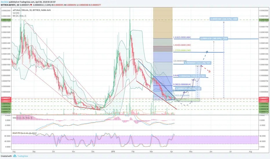Click the 40.0000 Stoch RSI level on left scale
The height and width of the screenshot is (159, 270).
coord(7,141)
